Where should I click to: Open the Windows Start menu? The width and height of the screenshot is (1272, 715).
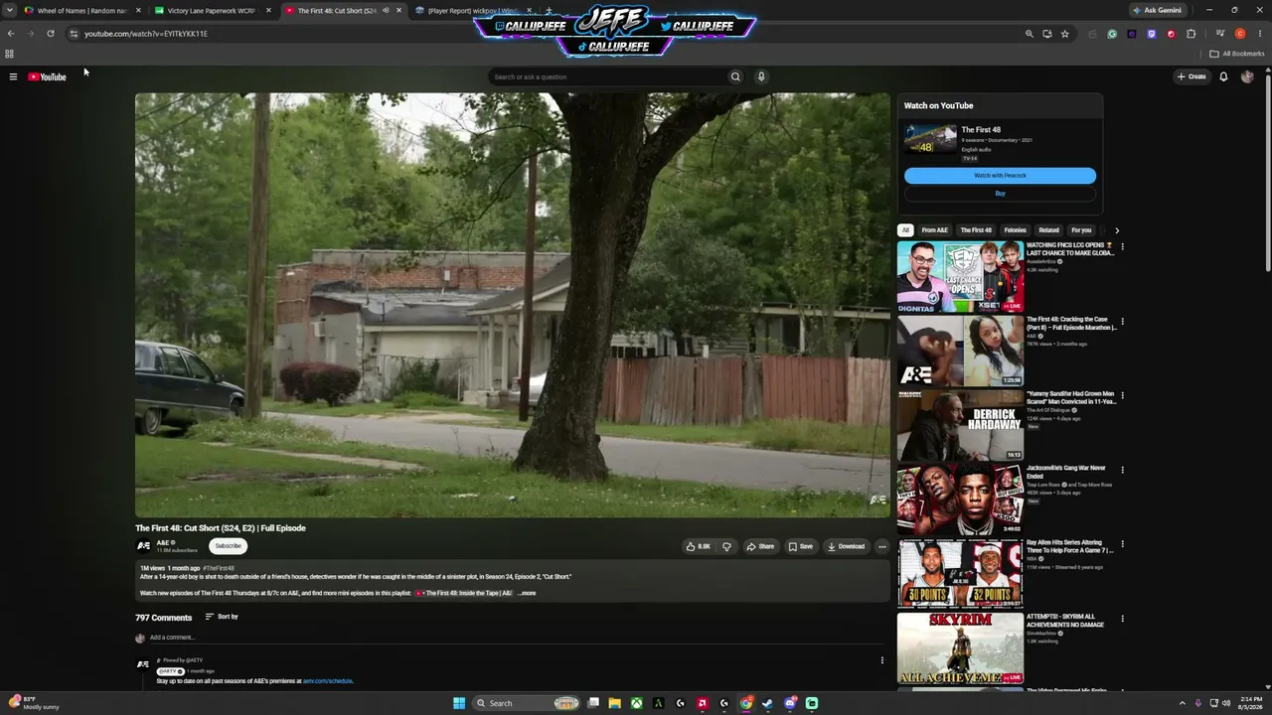[x=459, y=703]
